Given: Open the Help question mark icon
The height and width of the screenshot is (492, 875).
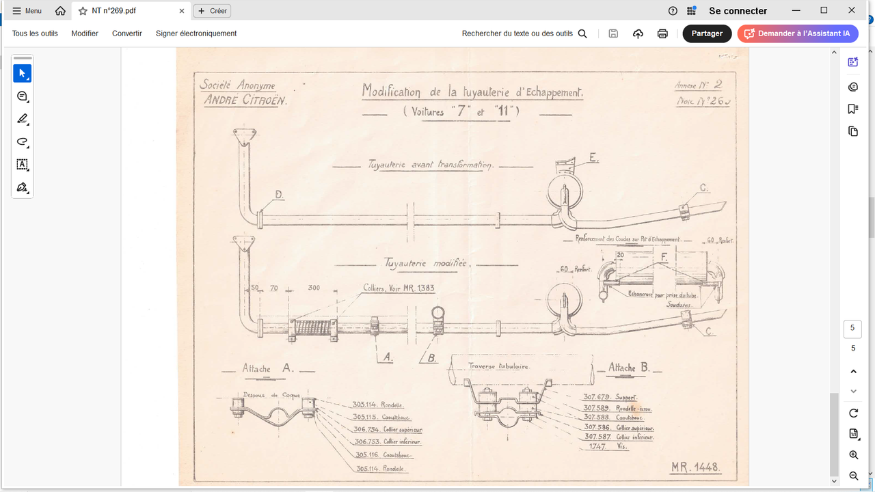Looking at the screenshot, I should tap(673, 11).
